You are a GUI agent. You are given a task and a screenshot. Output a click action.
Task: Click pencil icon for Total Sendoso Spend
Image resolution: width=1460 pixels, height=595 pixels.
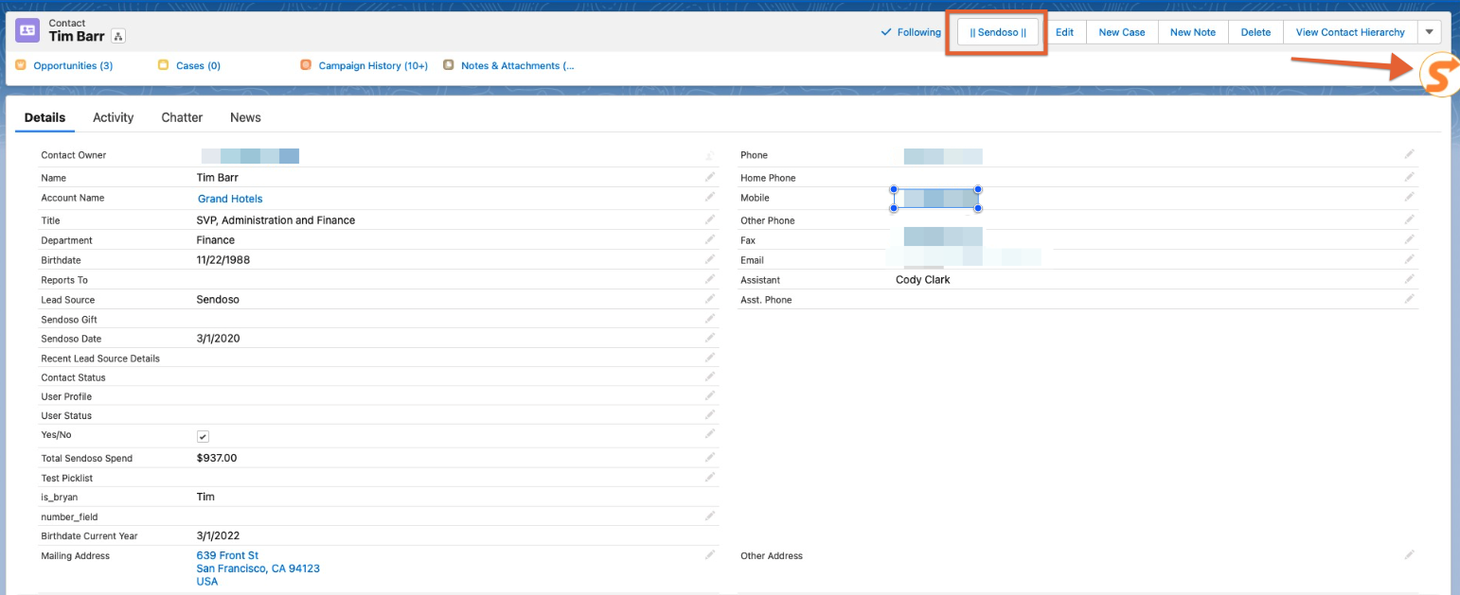[710, 457]
